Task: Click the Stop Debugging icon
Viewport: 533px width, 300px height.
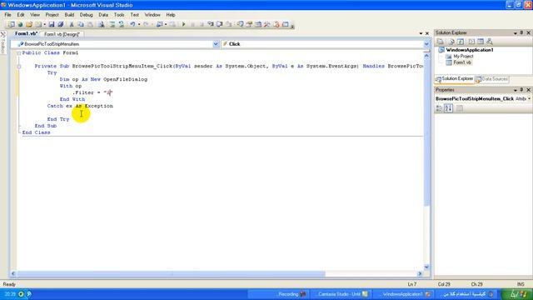Action: (x=202, y=24)
